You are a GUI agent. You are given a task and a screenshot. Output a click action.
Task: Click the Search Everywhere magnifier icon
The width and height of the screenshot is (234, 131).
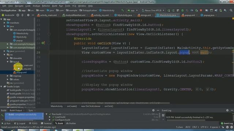click(231, 11)
